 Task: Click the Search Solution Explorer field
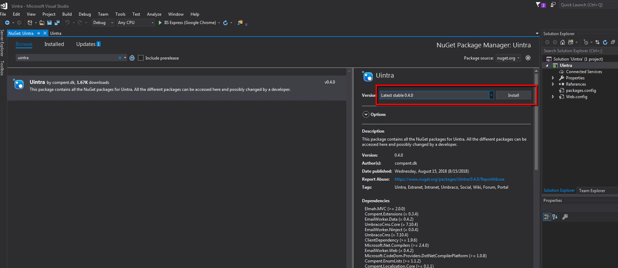[x=580, y=51]
